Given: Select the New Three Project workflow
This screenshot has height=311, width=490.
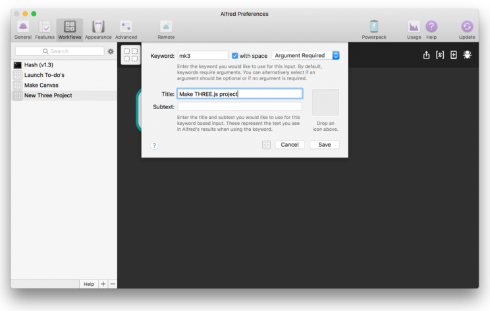Looking at the screenshot, I should coord(64,95).
